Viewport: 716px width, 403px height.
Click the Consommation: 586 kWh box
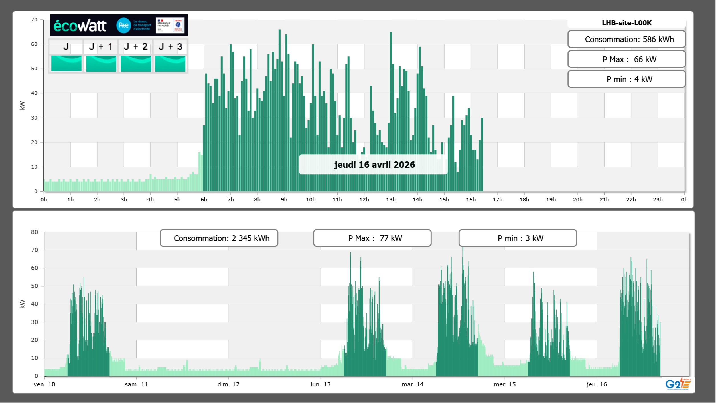pos(626,39)
